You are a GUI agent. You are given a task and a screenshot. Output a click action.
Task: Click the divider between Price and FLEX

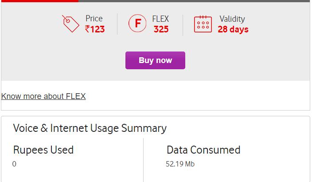[117, 24]
